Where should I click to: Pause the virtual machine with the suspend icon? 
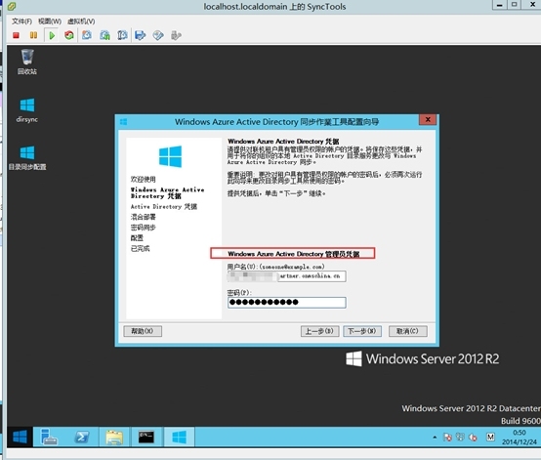tap(33, 35)
